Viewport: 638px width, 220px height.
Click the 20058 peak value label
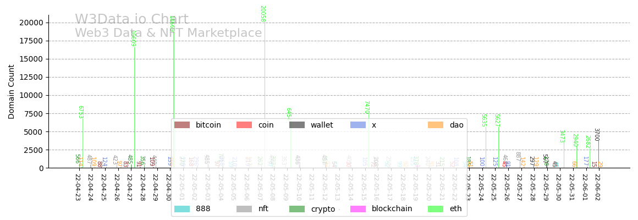(x=262, y=14)
